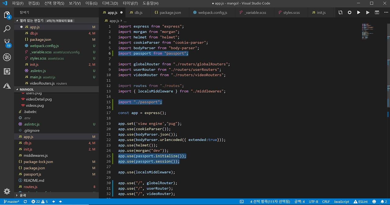Click the breadcrumb ellipsis after app.js
Viewport: 390px width, 205px height.
[125, 21]
